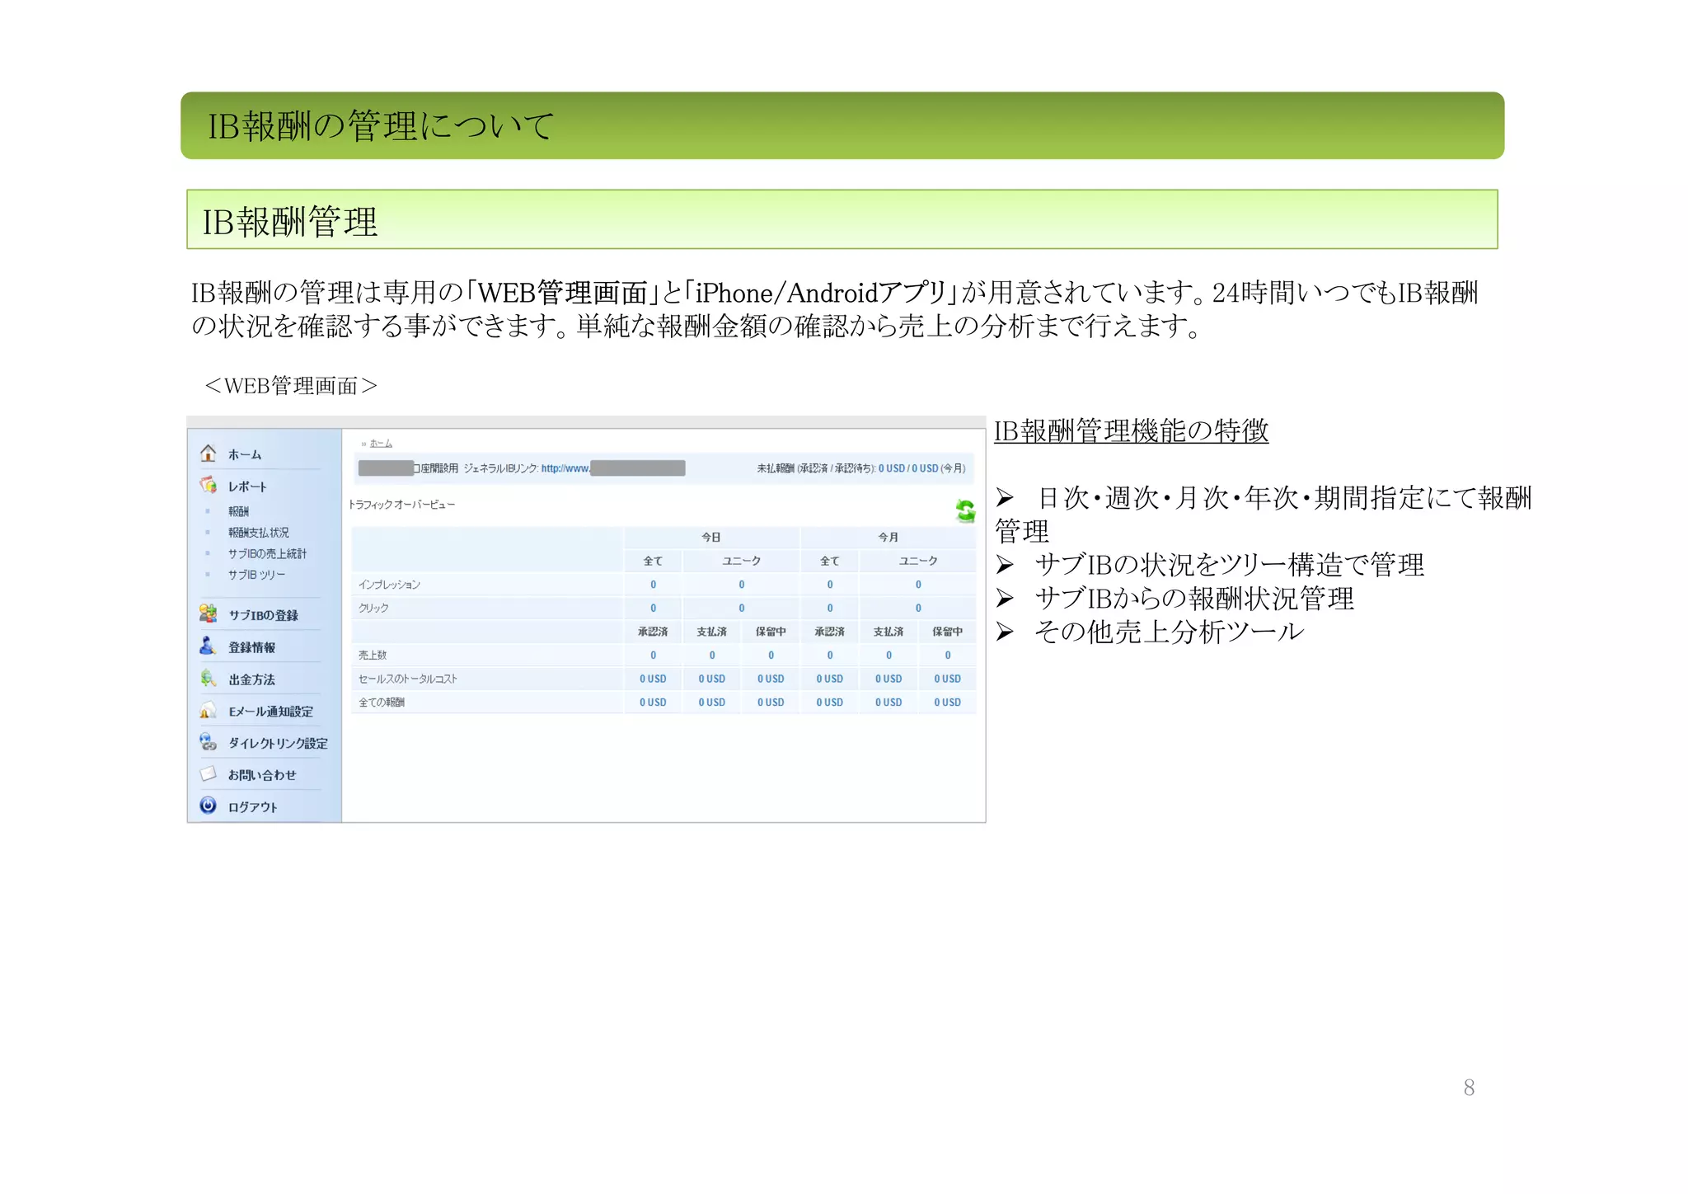Select サブIB ツリー submenu item

click(256, 575)
